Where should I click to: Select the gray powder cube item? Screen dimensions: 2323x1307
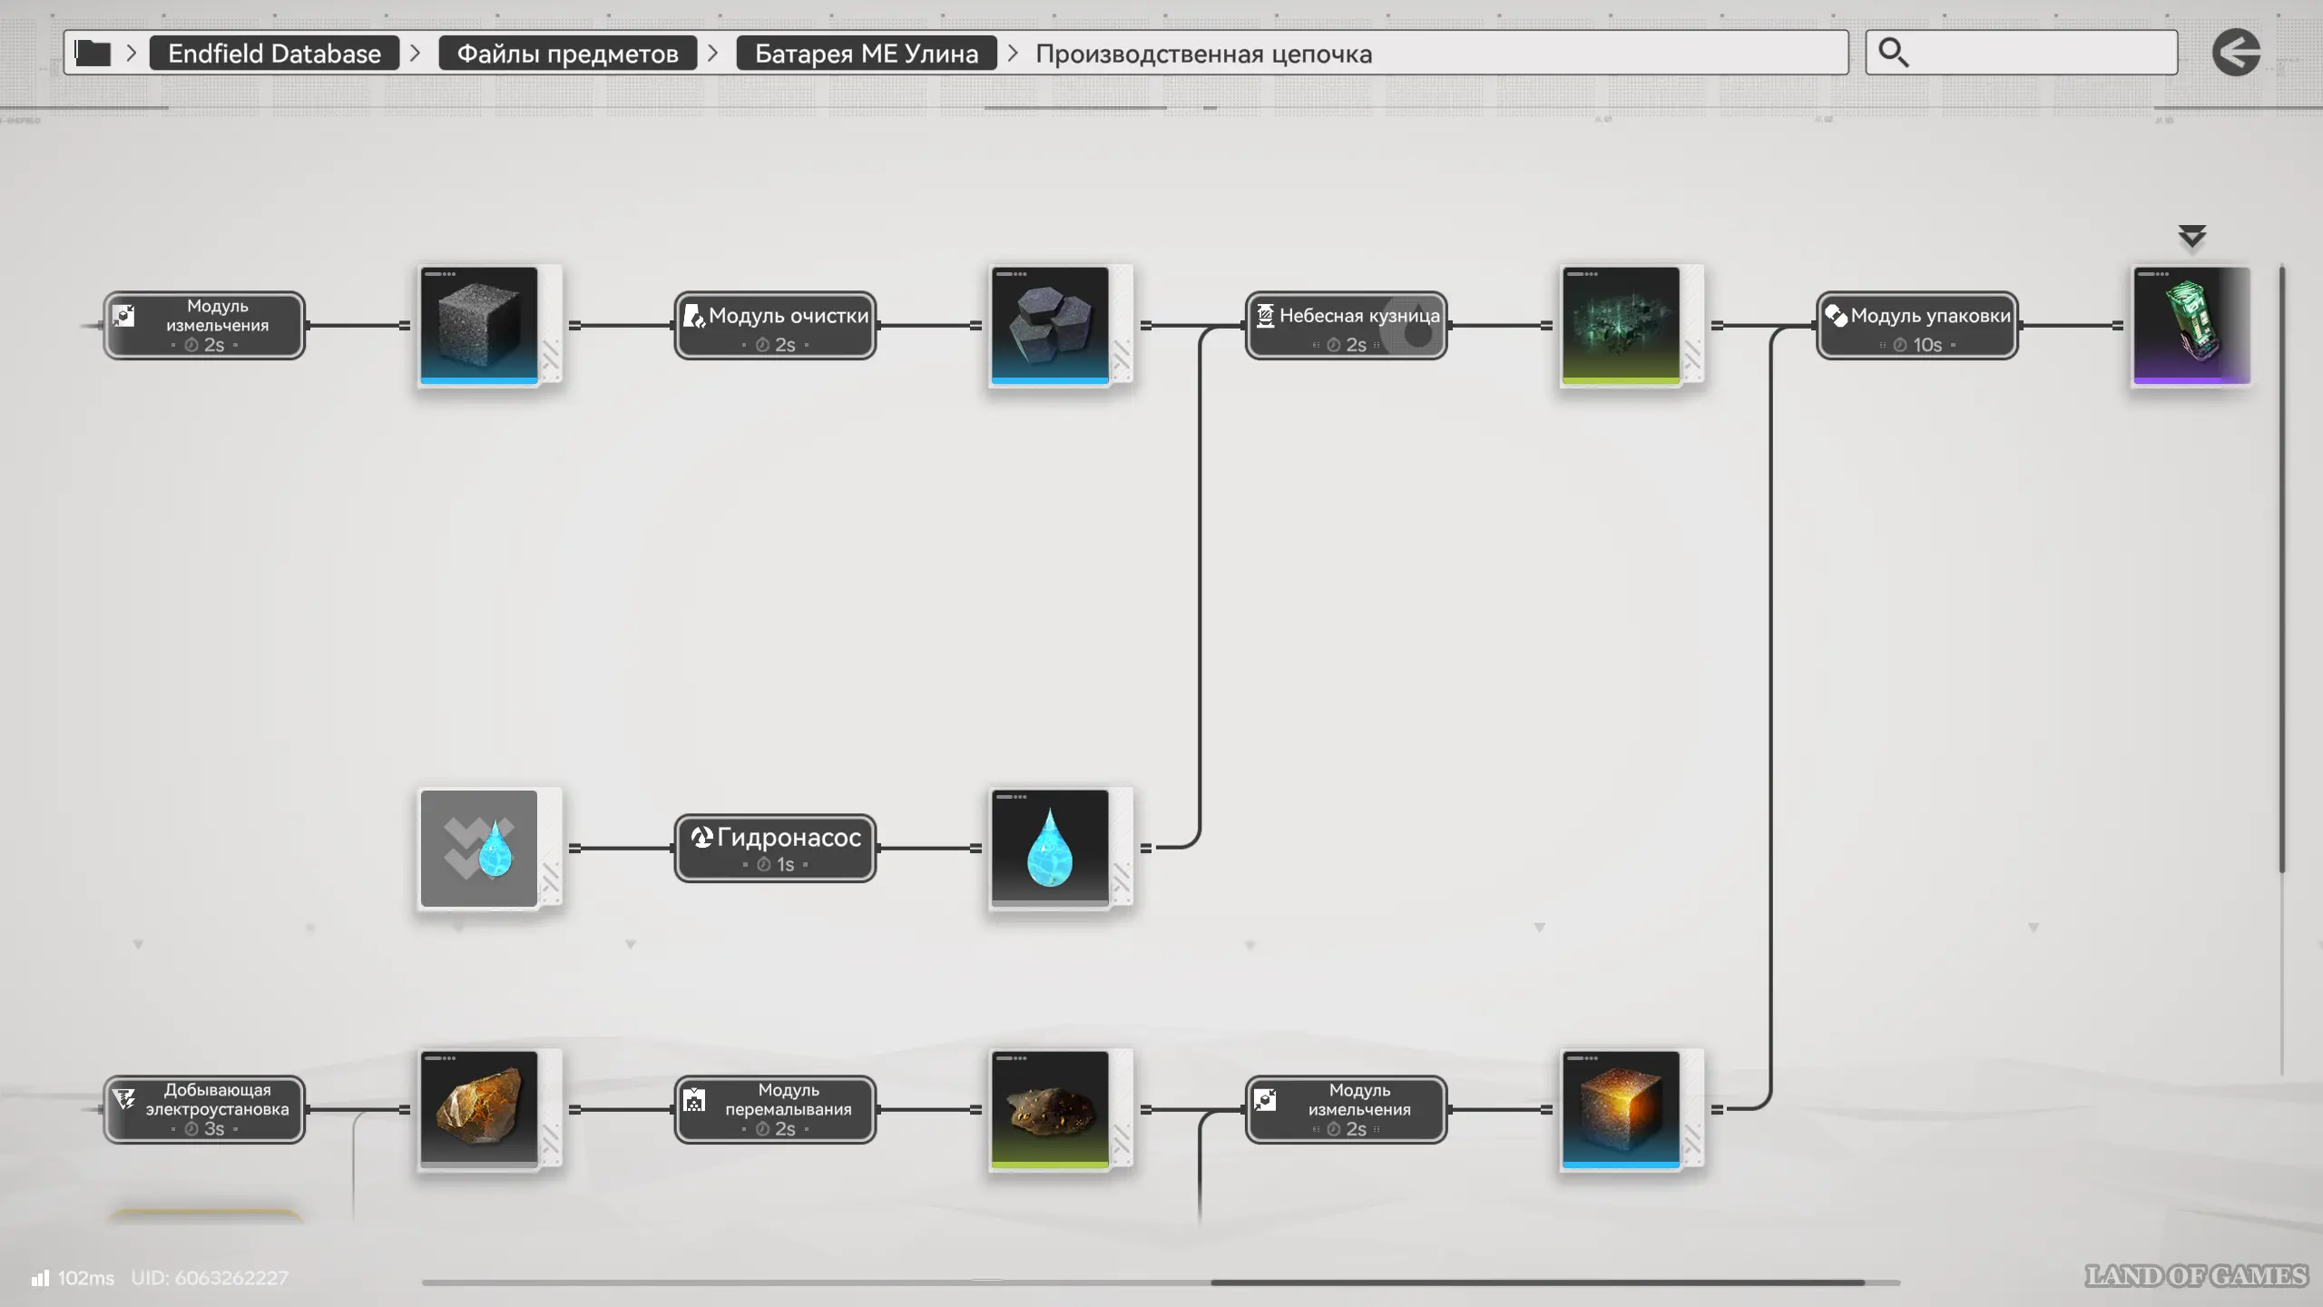(x=479, y=325)
